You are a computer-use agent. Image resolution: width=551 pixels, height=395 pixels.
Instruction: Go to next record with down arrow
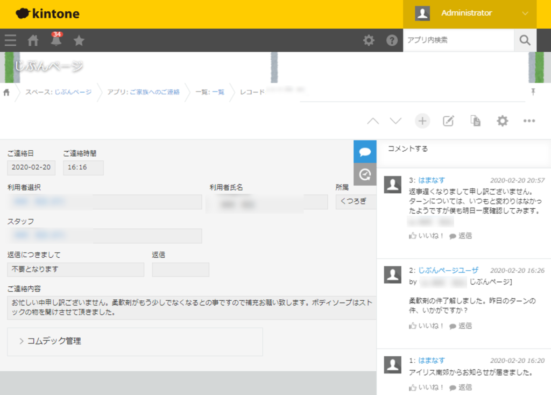click(x=395, y=121)
